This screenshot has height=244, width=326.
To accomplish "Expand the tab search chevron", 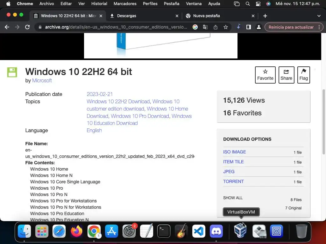I will click(319, 16).
